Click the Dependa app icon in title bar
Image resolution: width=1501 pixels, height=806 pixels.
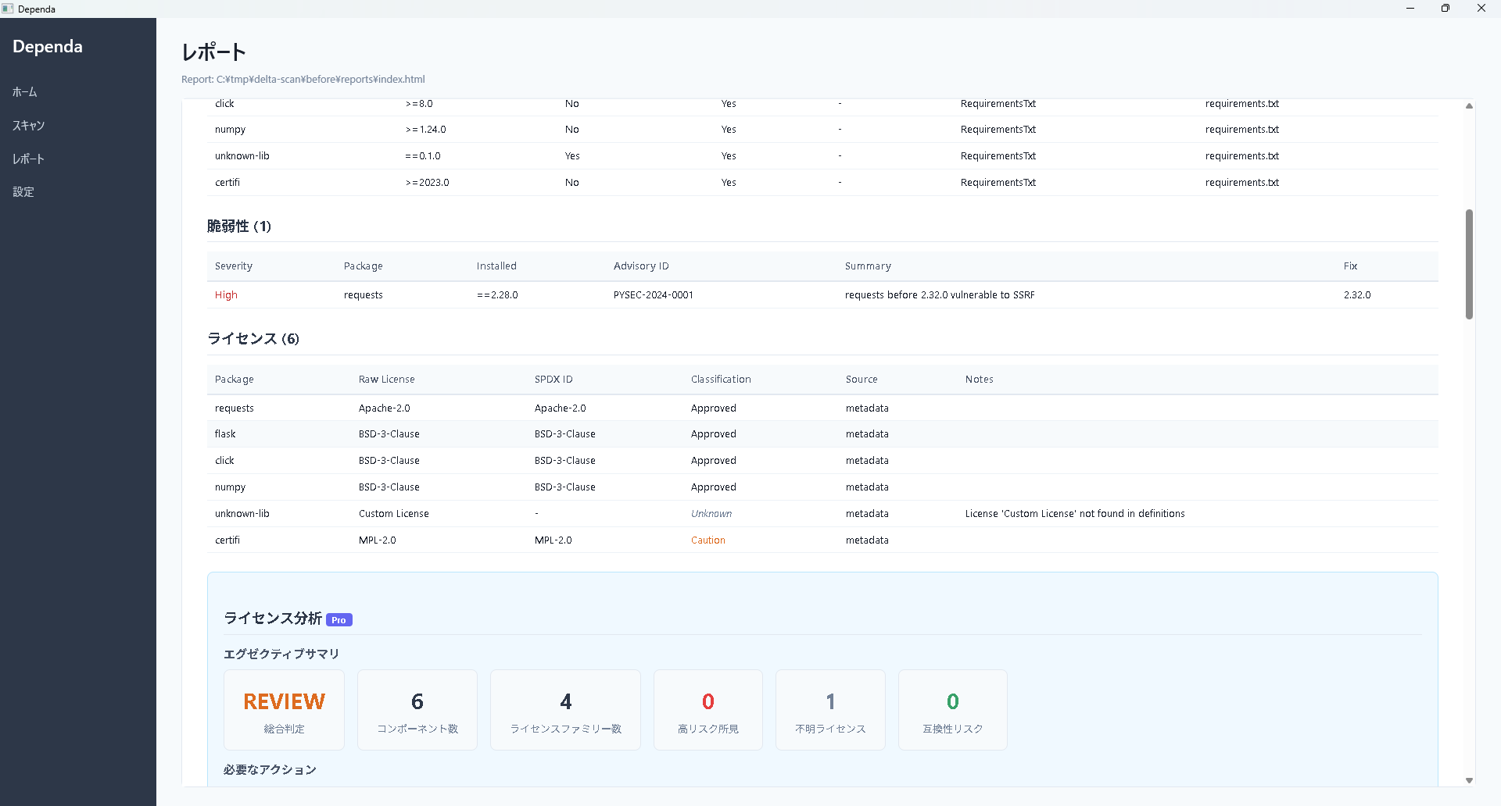point(8,9)
